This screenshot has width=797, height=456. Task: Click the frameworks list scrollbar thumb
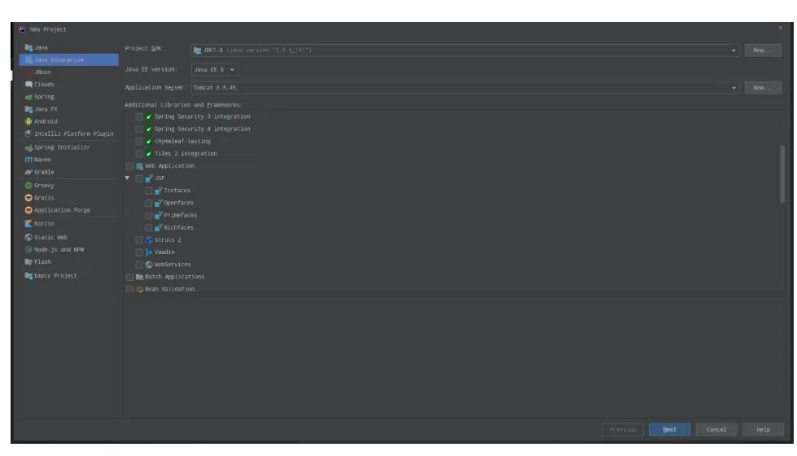tap(782, 174)
